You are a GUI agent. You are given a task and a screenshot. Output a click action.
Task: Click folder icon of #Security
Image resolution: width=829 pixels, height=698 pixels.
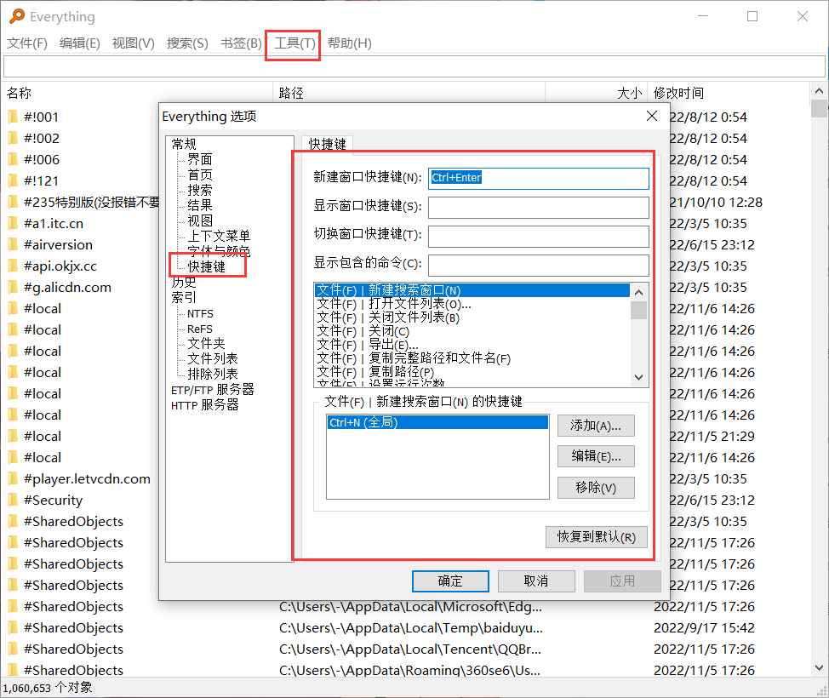click(x=13, y=500)
